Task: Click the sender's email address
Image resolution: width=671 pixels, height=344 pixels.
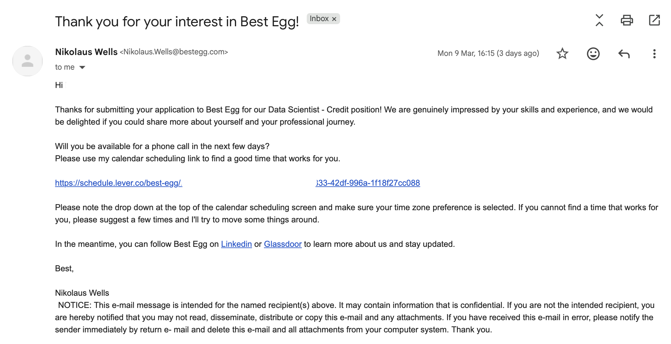Action: click(174, 52)
